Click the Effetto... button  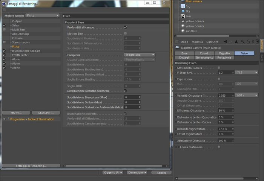(x=16, y=113)
